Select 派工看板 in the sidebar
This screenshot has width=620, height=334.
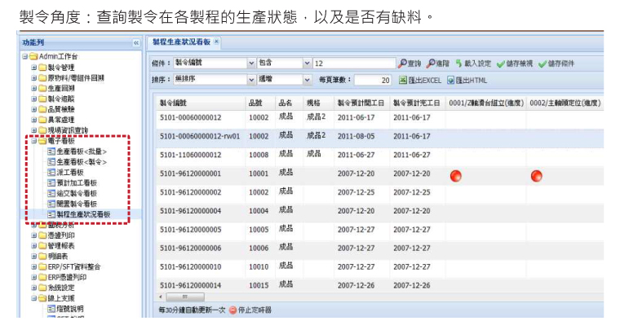click(71, 172)
